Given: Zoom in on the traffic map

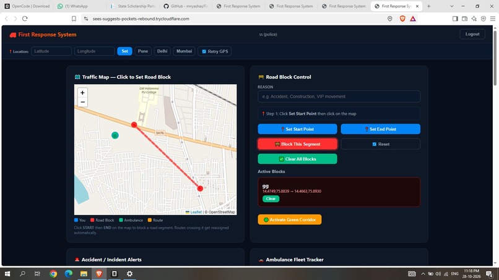Looking at the screenshot, I should (82, 93).
